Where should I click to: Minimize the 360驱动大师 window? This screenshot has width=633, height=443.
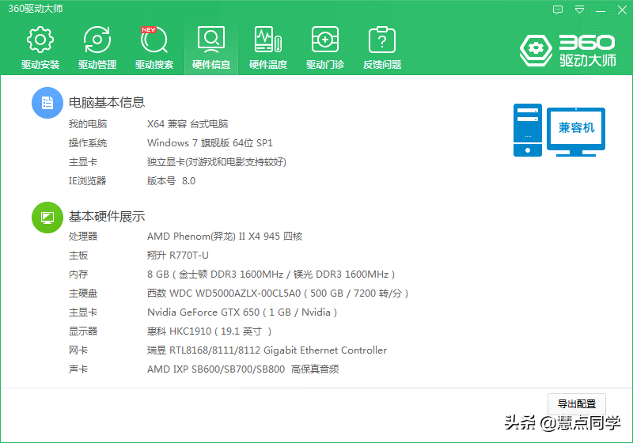(x=601, y=10)
